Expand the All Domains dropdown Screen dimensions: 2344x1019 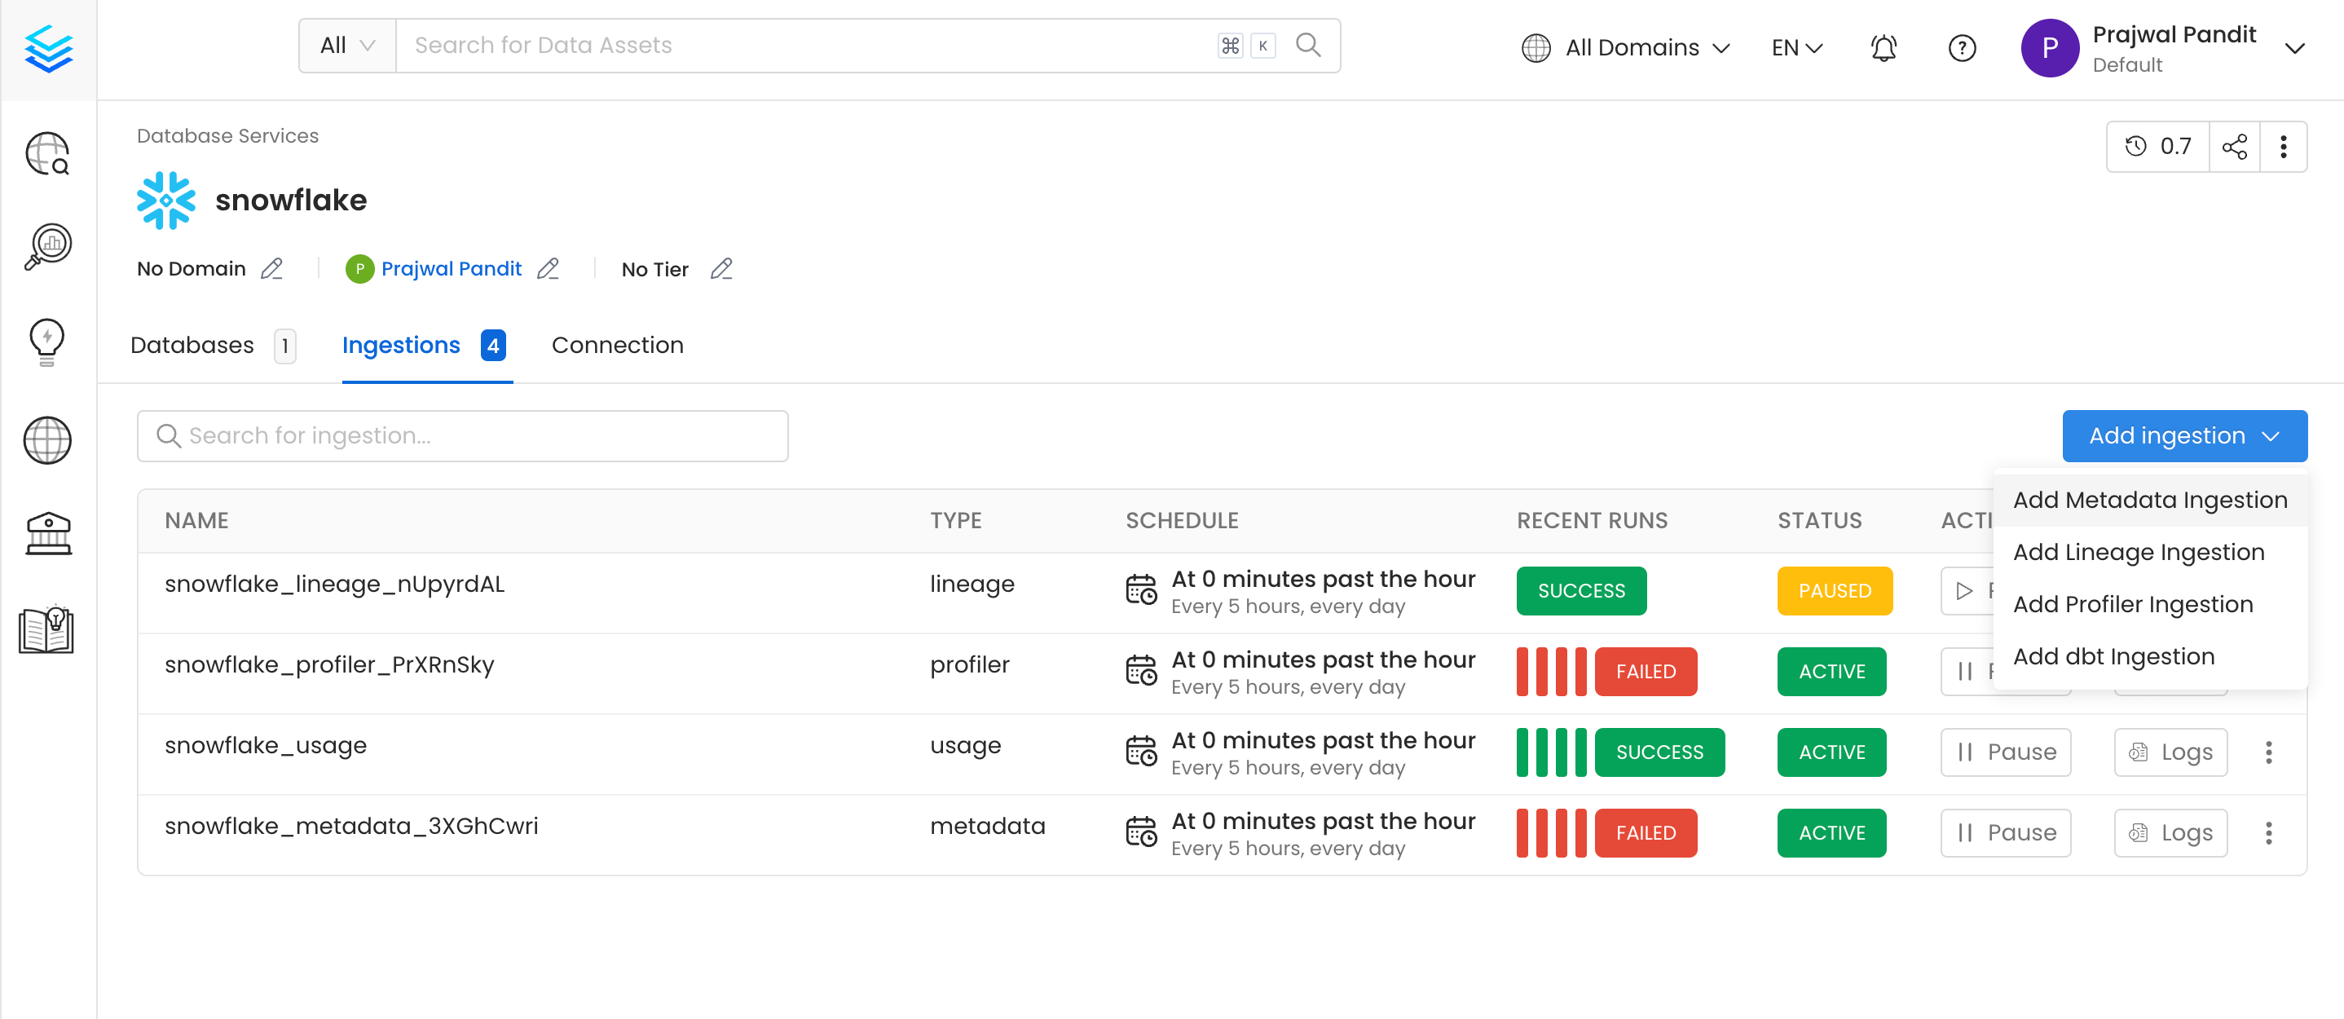coord(1625,47)
